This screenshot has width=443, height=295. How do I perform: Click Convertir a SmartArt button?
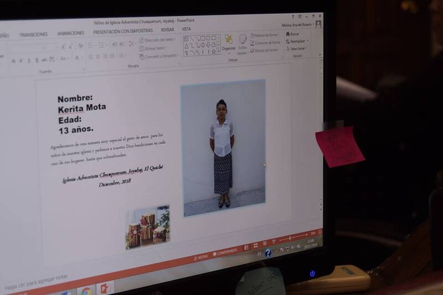[x=159, y=56]
